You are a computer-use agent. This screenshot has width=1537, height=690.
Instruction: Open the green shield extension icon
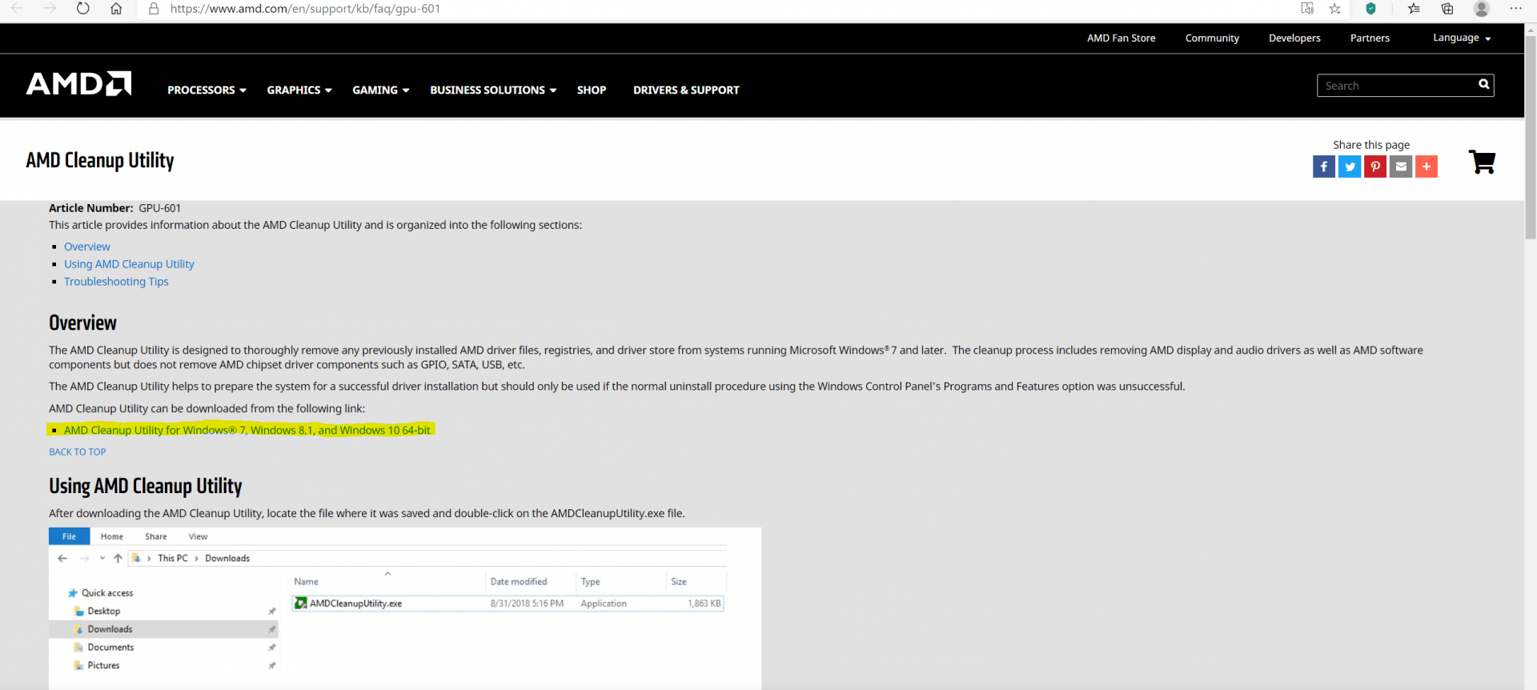click(x=1370, y=9)
